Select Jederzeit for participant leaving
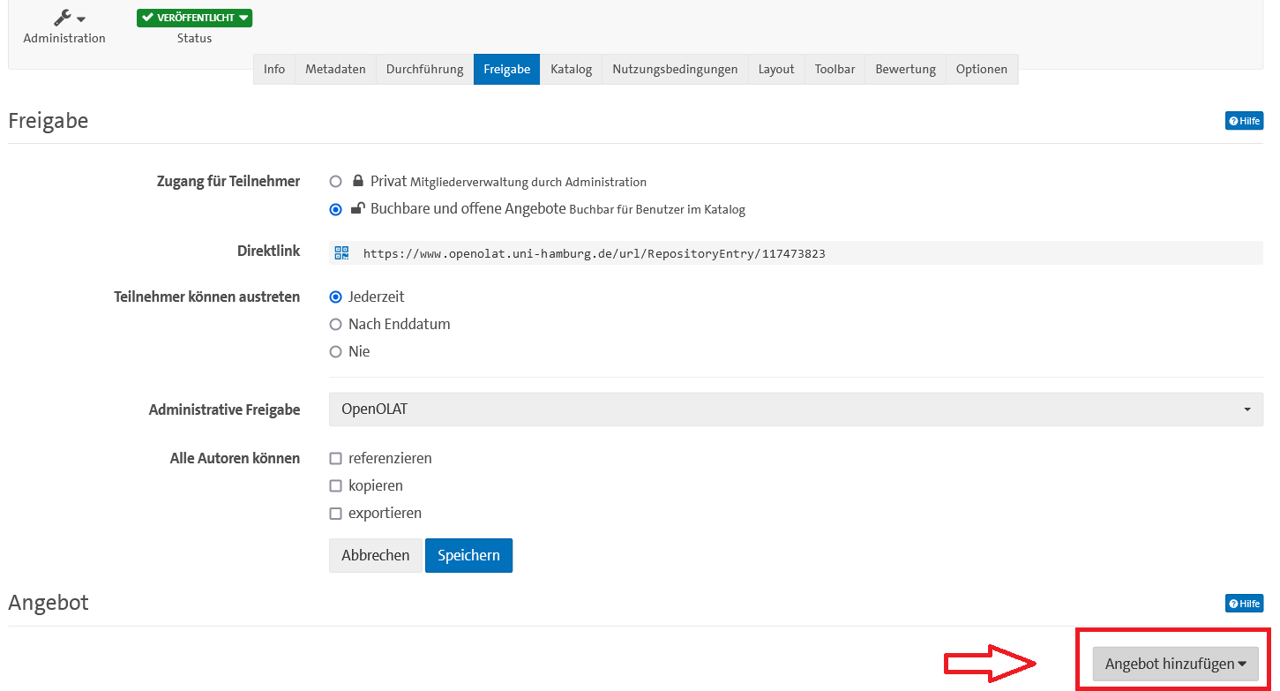 (x=335, y=297)
